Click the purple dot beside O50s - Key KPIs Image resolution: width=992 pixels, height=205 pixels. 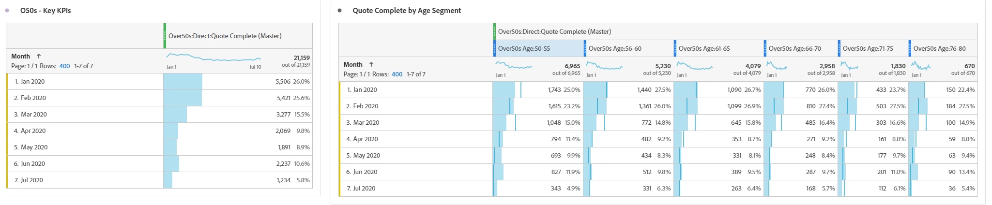(7, 10)
